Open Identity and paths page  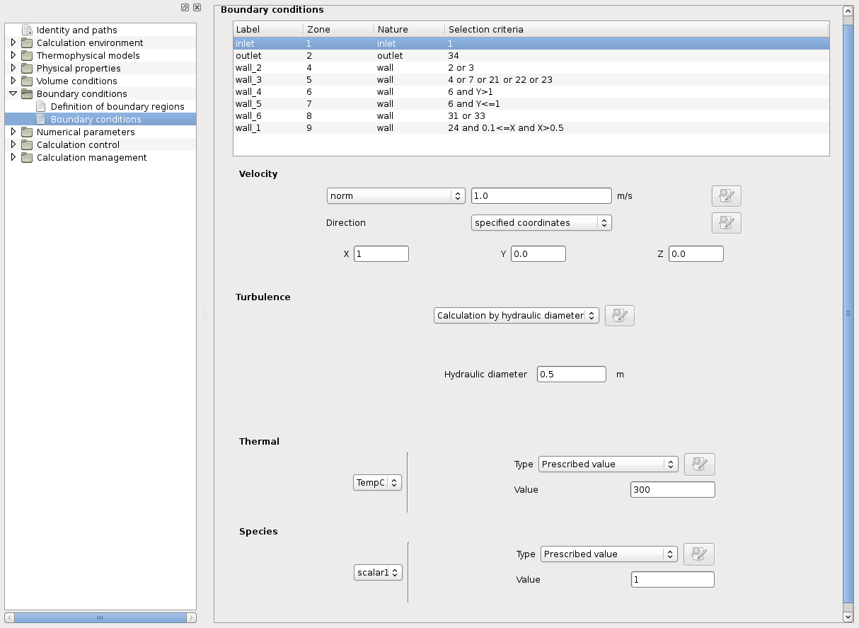[x=76, y=30]
